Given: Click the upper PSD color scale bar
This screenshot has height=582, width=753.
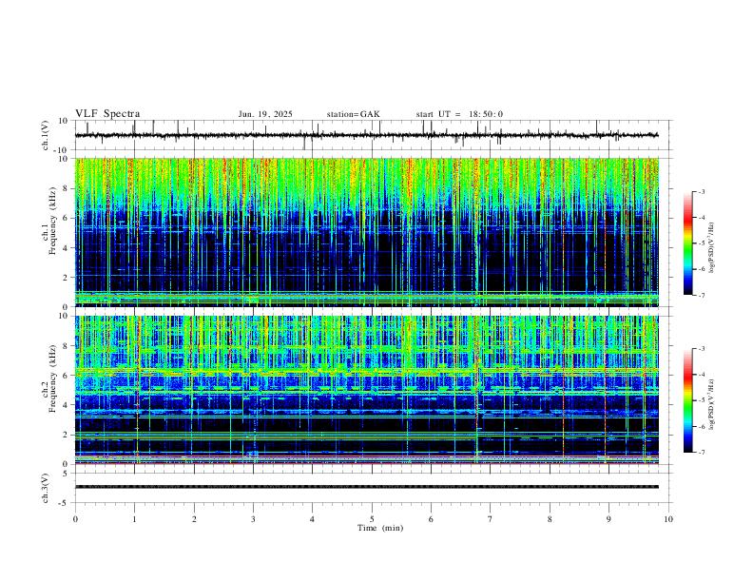Looking at the screenshot, I should [x=688, y=243].
